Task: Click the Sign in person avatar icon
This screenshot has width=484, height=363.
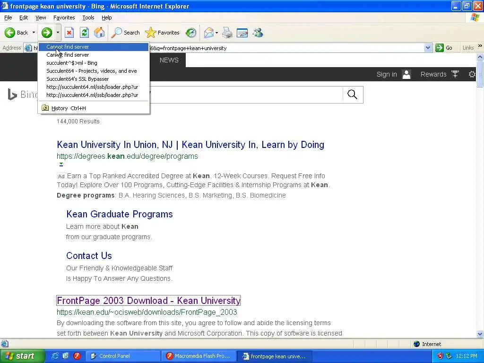Action: [406, 74]
